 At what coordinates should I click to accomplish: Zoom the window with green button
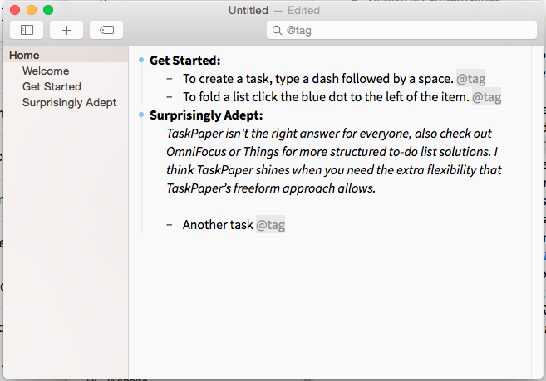tap(48, 10)
